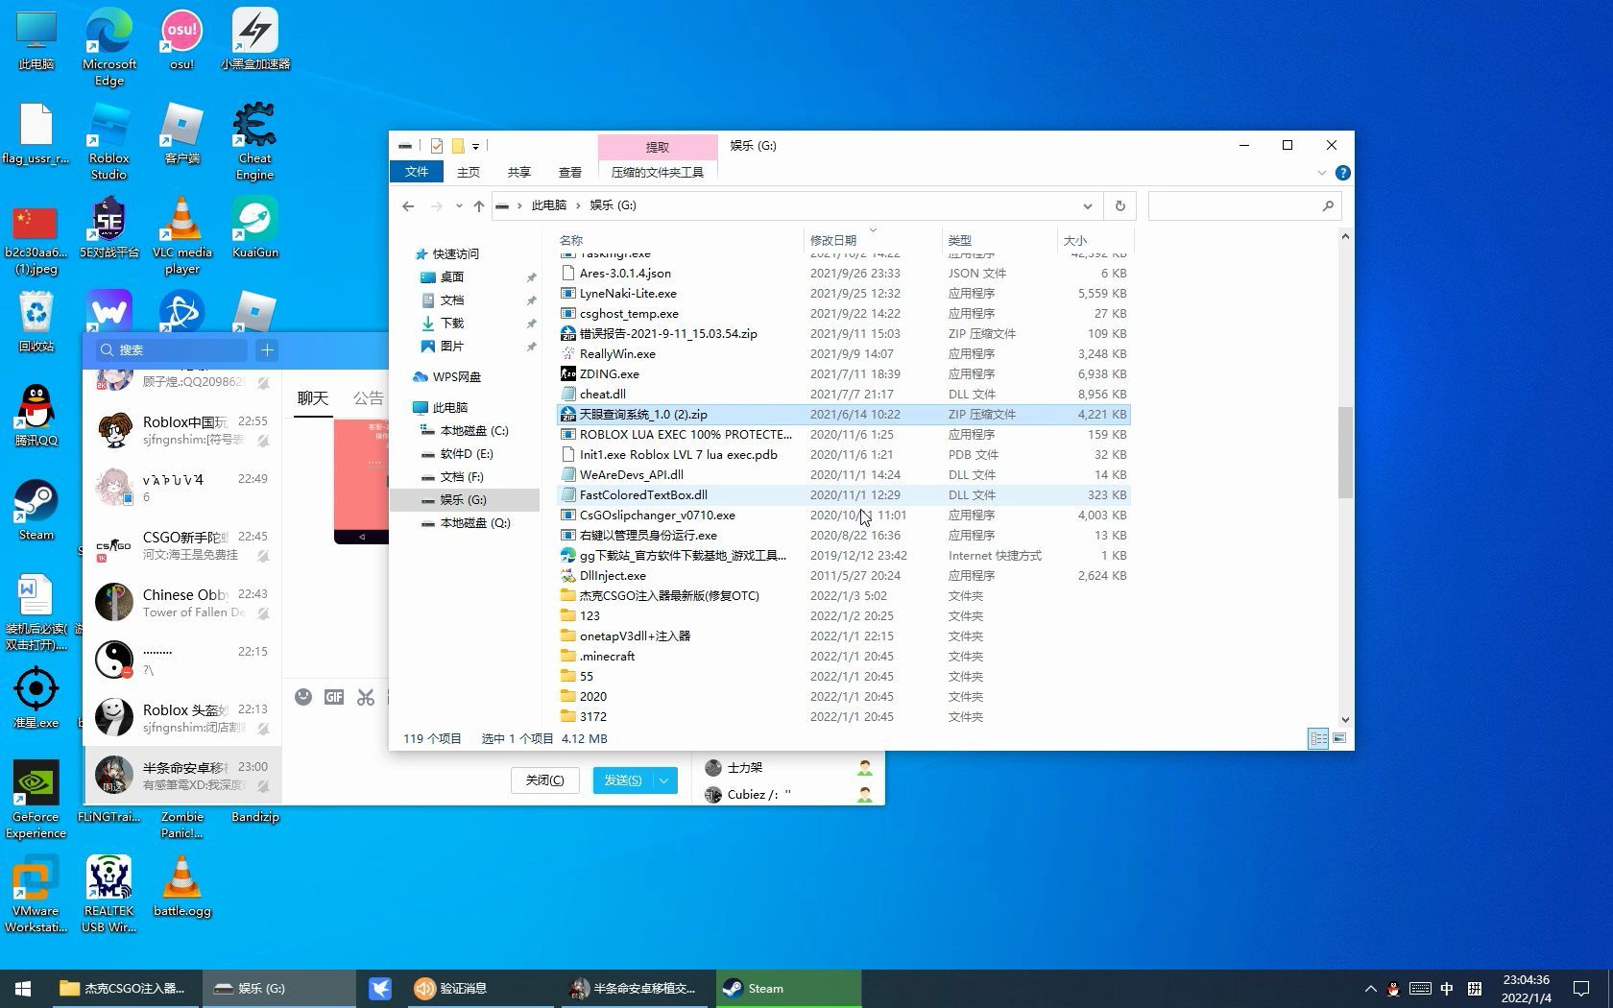Viewport: 1613px width, 1008px height.
Task: Open the Steam desktop shortcut
Action: [x=36, y=510]
